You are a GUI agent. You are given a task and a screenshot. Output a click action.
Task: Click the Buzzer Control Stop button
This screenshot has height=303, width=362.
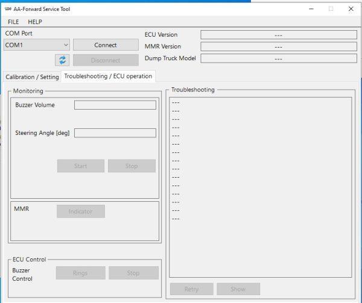[x=133, y=273]
